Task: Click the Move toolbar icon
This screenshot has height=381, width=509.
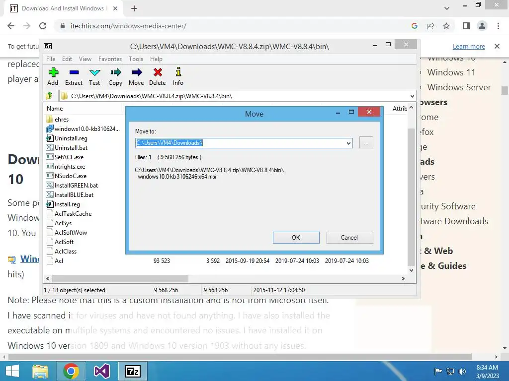Action: coord(136,72)
